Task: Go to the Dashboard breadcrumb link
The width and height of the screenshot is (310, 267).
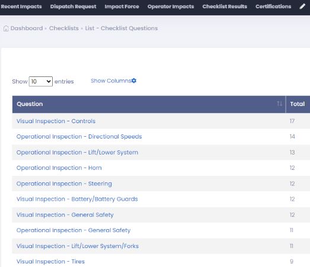Action: 27,28
